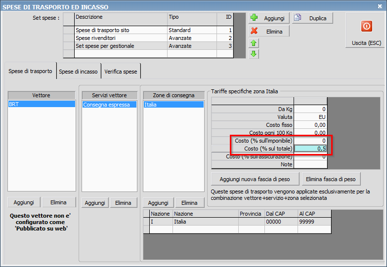Click Aggiungi under Zone di consegna
387x267 pixels.
point(158,203)
